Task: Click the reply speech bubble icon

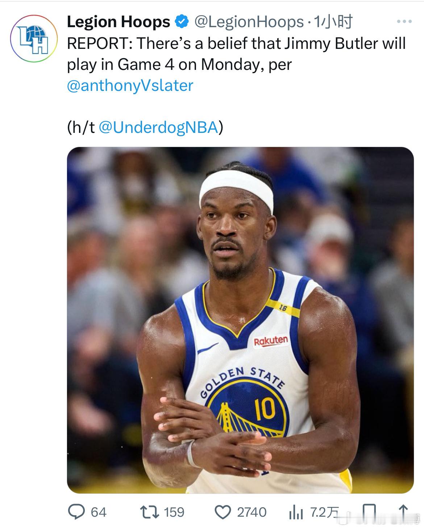Action: point(76,512)
